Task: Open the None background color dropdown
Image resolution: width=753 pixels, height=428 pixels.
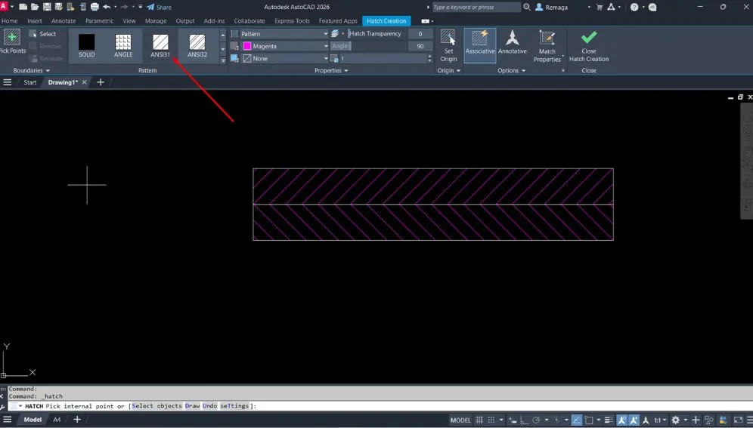Action: point(285,58)
